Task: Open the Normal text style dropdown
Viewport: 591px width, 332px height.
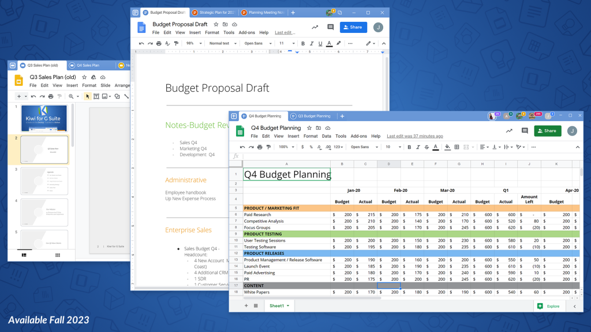Action: coord(221,43)
